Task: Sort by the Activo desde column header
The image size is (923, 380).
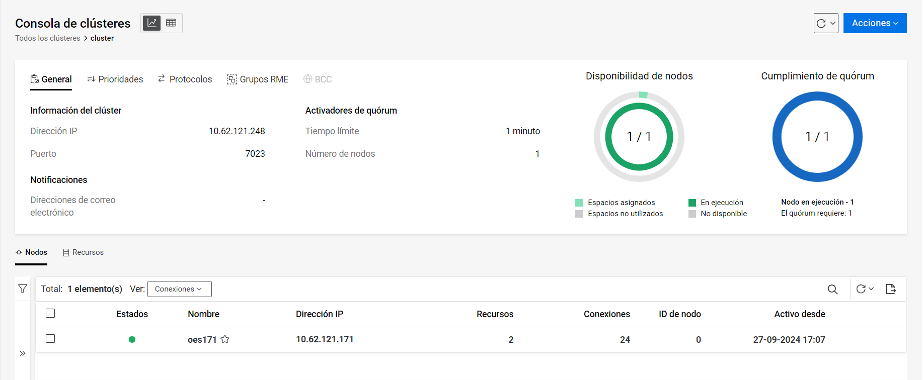Action: coord(800,314)
